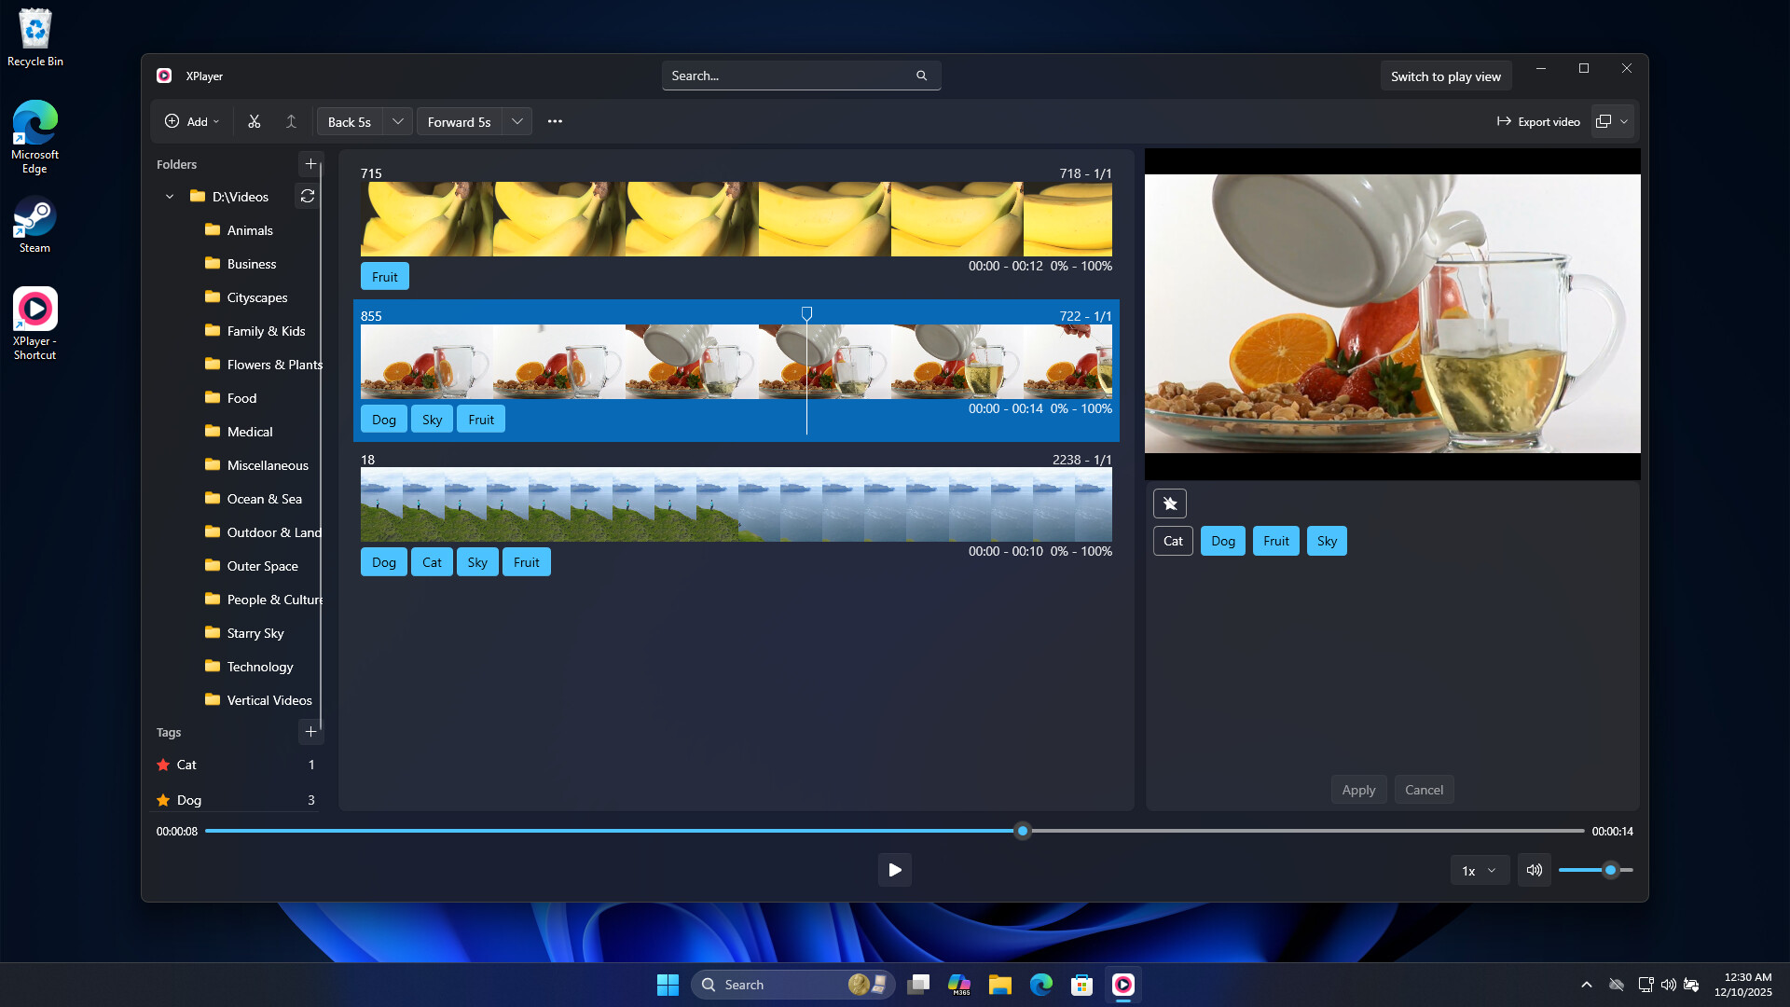Add a new folder with the plus icon
The height and width of the screenshot is (1007, 1790).
click(310, 164)
